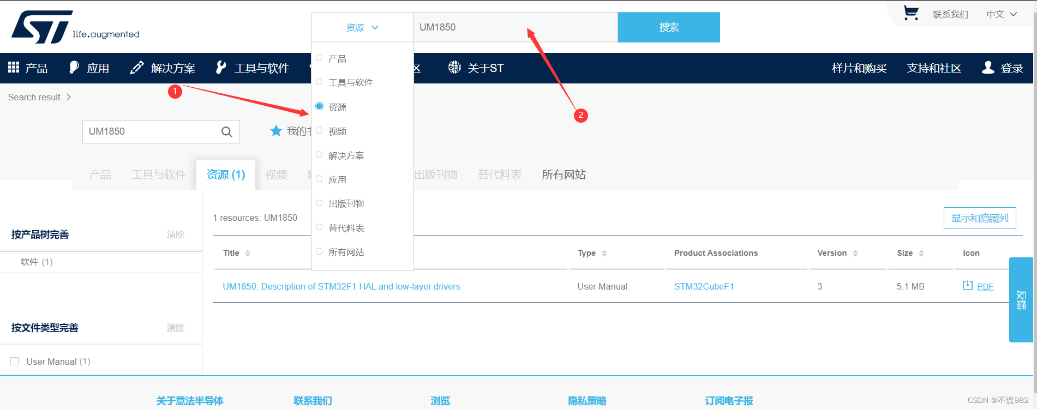Screen dimensions: 1037x409
Task: Open the 反馈 feedback side button
Action: pyautogui.click(x=1021, y=299)
